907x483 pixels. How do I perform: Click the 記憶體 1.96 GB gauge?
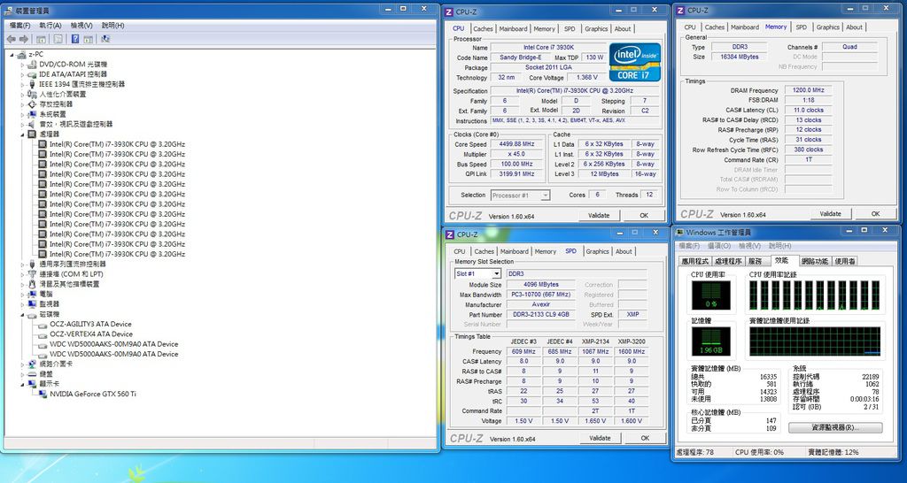coord(711,341)
